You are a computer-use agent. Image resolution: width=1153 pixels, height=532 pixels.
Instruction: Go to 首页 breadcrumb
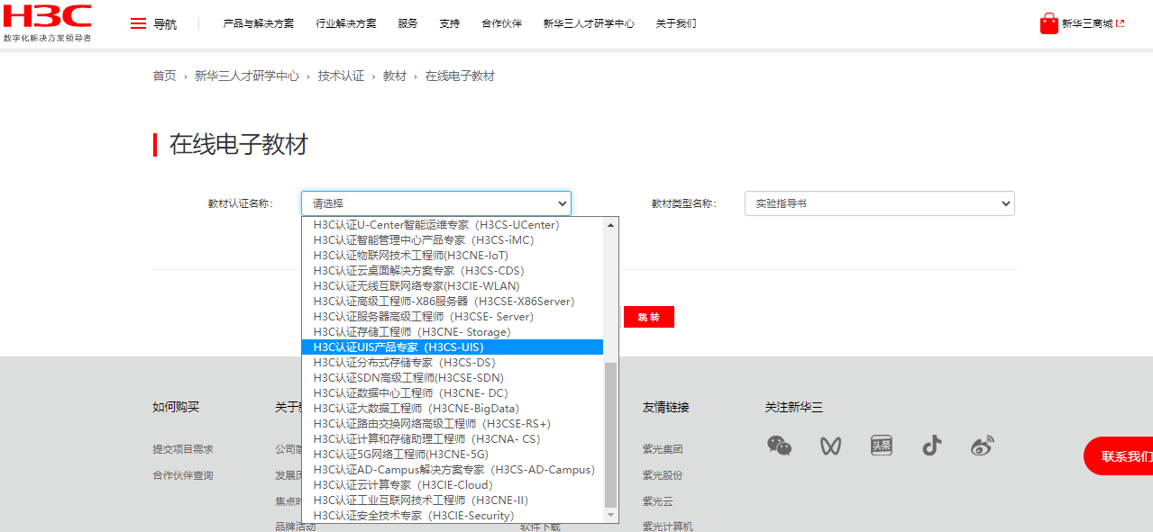[164, 76]
